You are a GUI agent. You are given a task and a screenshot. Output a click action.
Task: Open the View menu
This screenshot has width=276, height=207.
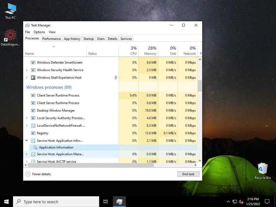click(x=52, y=32)
